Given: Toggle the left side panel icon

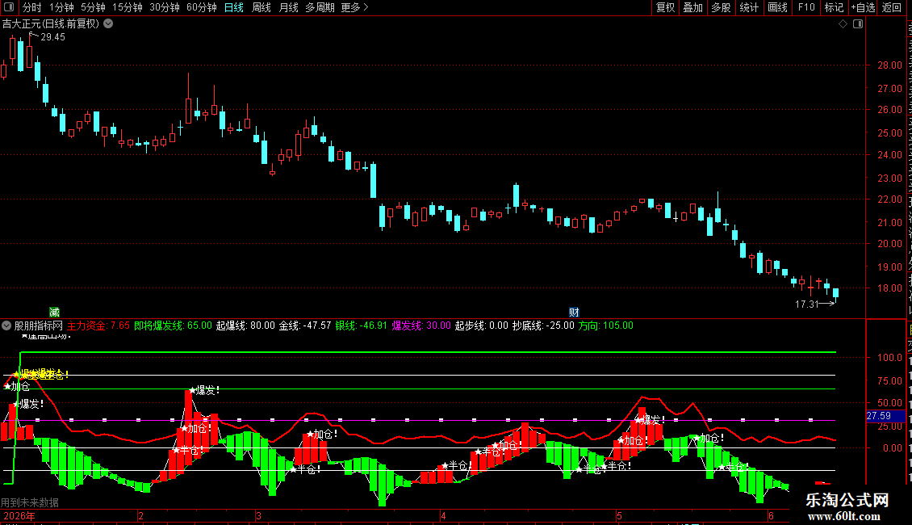Looking at the screenshot, I should coord(9,7).
